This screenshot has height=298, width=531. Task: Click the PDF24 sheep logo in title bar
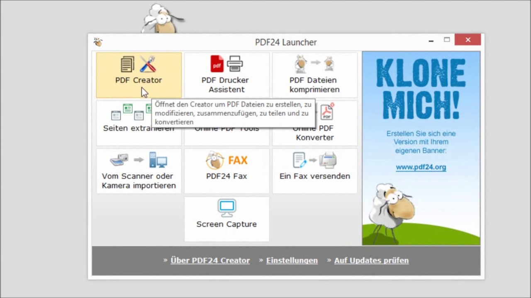[98, 42]
